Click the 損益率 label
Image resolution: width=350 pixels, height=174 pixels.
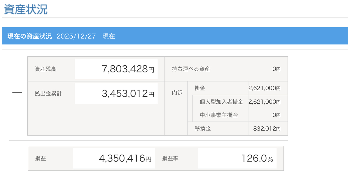point(170,159)
